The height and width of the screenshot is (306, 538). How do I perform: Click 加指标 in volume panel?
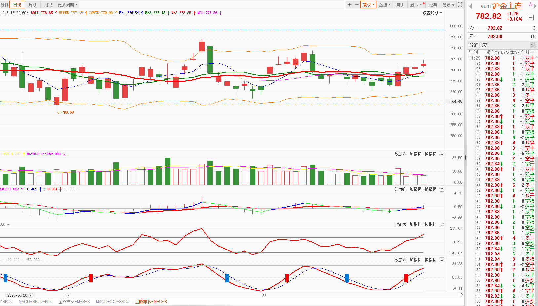[x=416, y=154]
